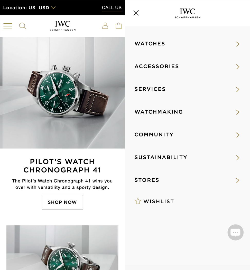Click the green Pilot's Chronograph watch image
250x270 pixels.
[62, 93]
